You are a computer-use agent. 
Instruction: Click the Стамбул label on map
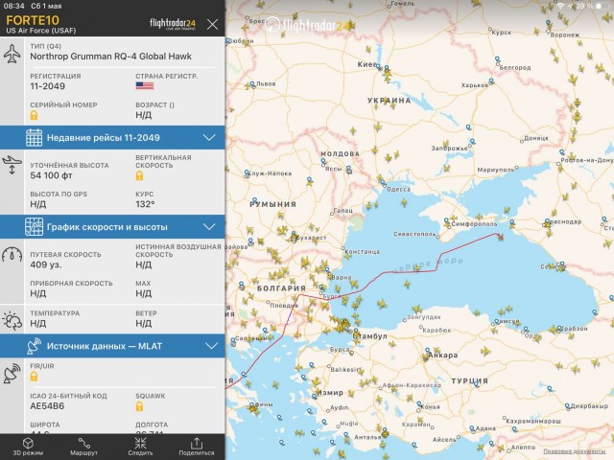pyautogui.click(x=370, y=336)
